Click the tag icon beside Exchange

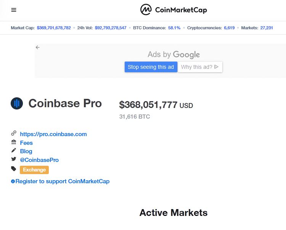(14, 169)
